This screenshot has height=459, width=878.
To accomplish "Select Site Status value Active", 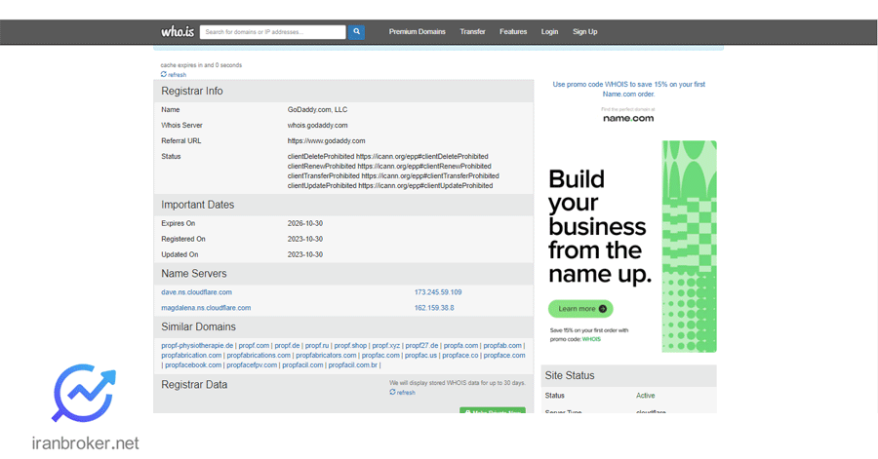I will click(645, 396).
